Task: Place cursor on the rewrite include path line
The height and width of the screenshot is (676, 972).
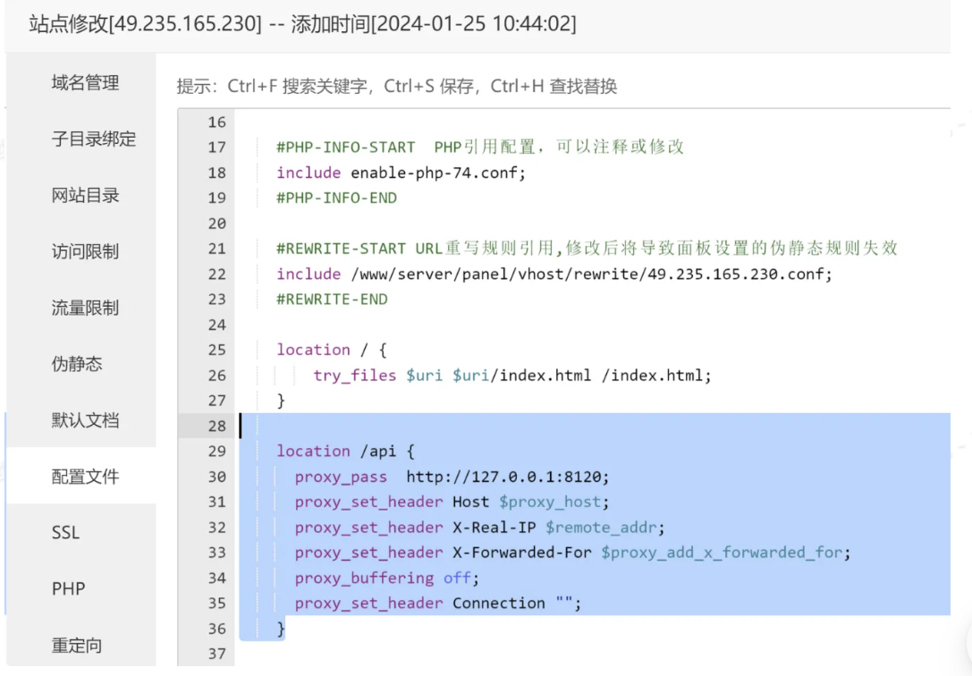Action: [554, 274]
